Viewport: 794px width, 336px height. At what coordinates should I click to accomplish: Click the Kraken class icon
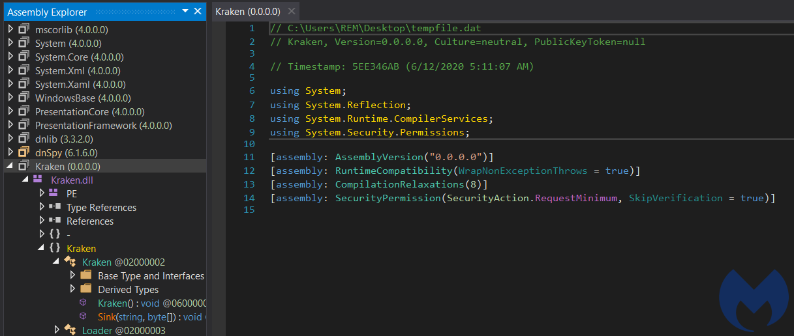point(70,262)
